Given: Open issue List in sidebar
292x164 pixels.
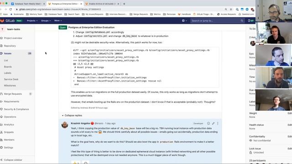Looking at the screenshot, I should click(x=6, y=61).
